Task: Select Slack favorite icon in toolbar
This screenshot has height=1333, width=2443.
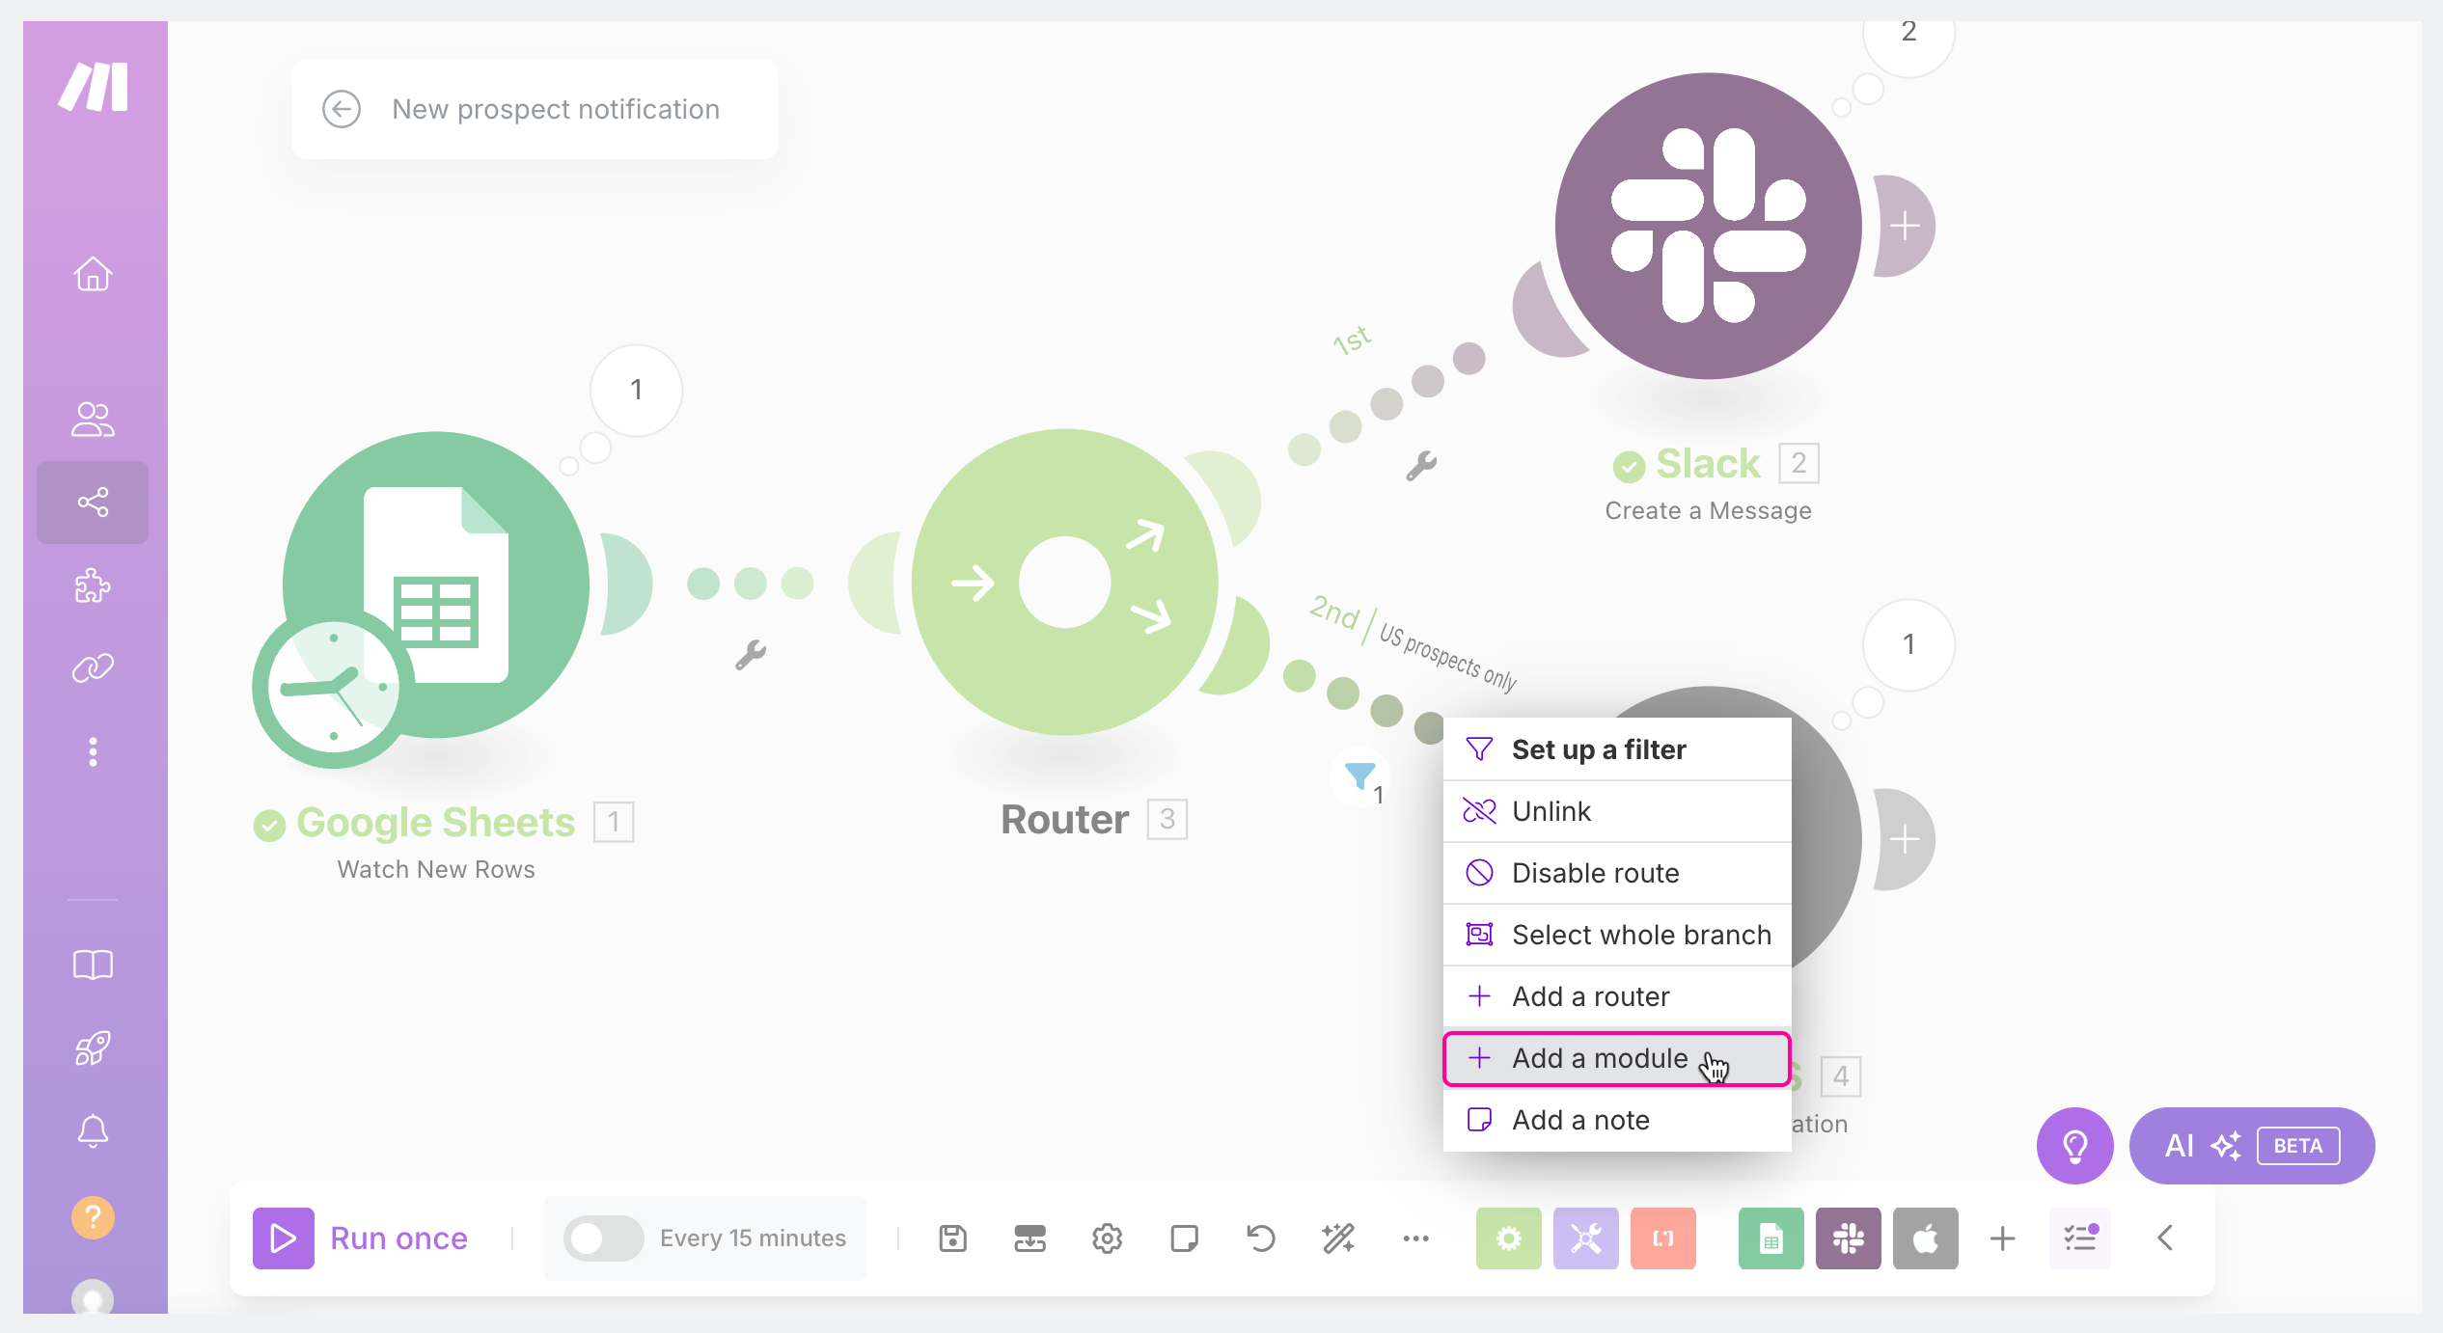Action: (1849, 1238)
